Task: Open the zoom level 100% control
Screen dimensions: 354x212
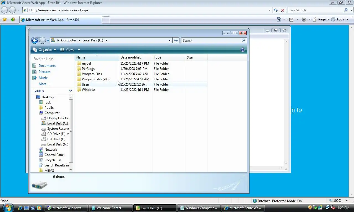Action: click(x=339, y=201)
